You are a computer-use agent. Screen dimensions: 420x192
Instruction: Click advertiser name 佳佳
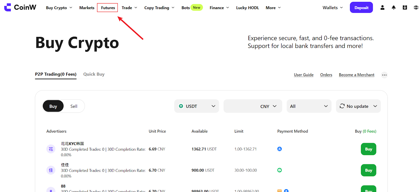(65, 165)
